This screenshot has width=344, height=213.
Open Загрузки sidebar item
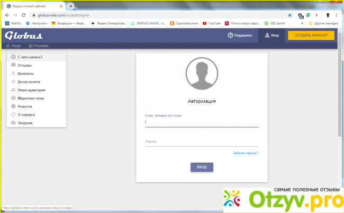[26, 123]
